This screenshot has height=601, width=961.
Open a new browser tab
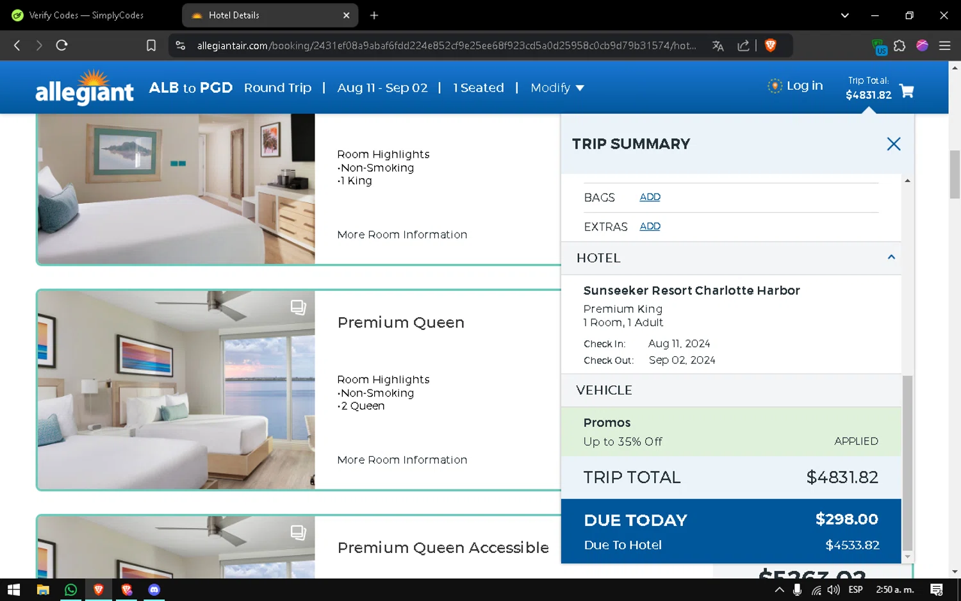pyautogui.click(x=374, y=15)
